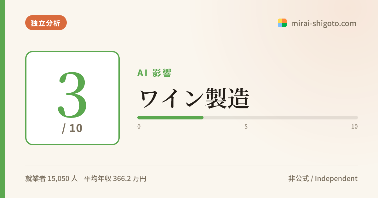Screen dimensions: 378x198
Task: Click the green vertical stripe at the left edge
Action: [x=3, y=99]
